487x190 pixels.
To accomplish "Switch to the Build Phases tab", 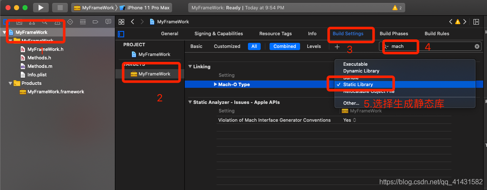I will [394, 34].
